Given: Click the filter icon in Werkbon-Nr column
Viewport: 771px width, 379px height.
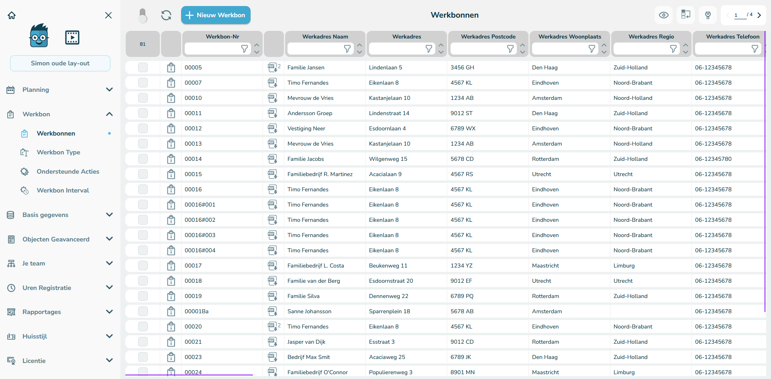Looking at the screenshot, I should pyautogui.click(x=244, y=49).
